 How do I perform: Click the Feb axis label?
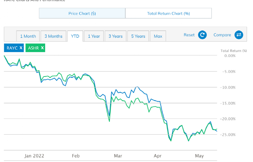tap(76, 156)
